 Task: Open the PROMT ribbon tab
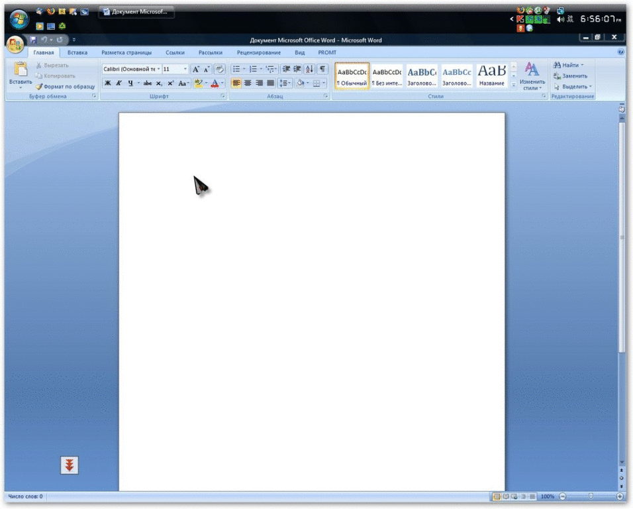click(x=327, y=52)
